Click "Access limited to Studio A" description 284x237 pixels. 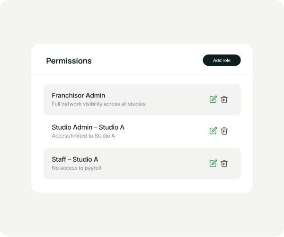(x=83, y=136)
